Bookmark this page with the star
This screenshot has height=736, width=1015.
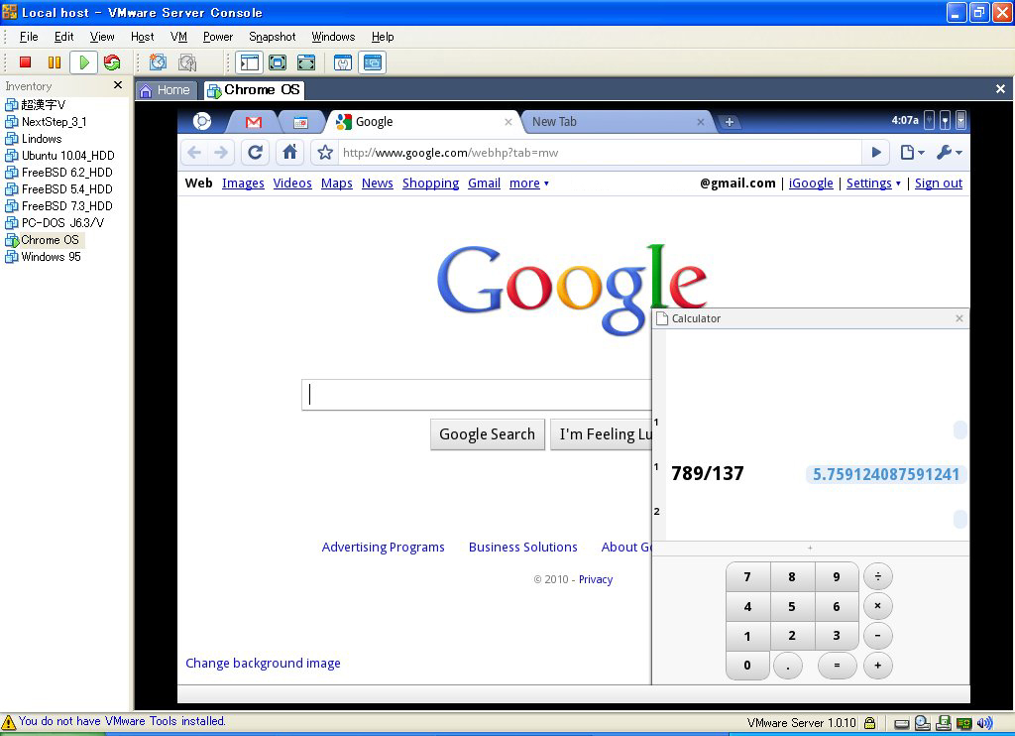pyautogui.click(x=325, y=152)
